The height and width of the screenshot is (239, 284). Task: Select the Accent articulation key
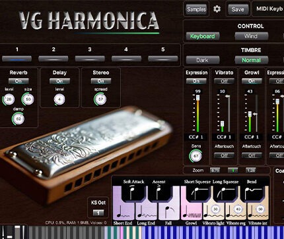coord(159,194)
